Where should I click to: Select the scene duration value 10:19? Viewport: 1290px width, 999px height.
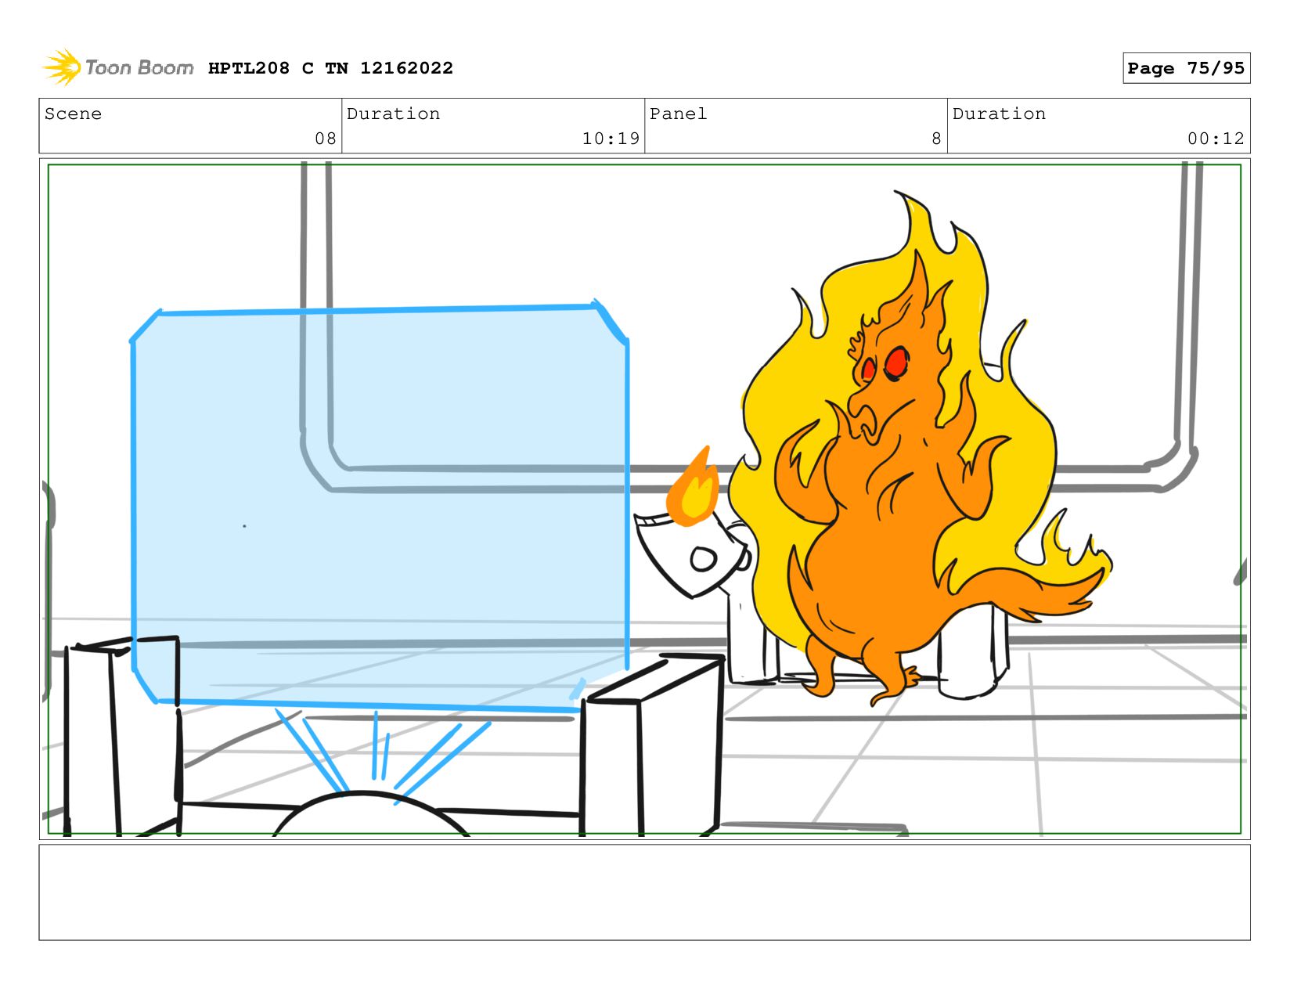point(611,139)
